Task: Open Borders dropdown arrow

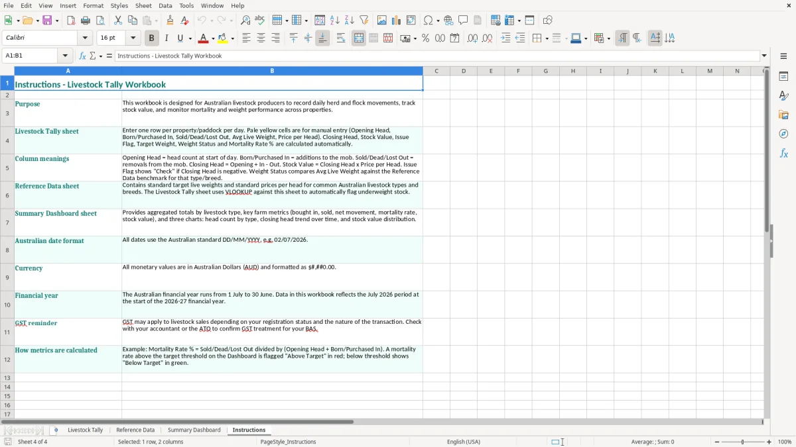Action: pyautogui.click(x=547, y=38)
